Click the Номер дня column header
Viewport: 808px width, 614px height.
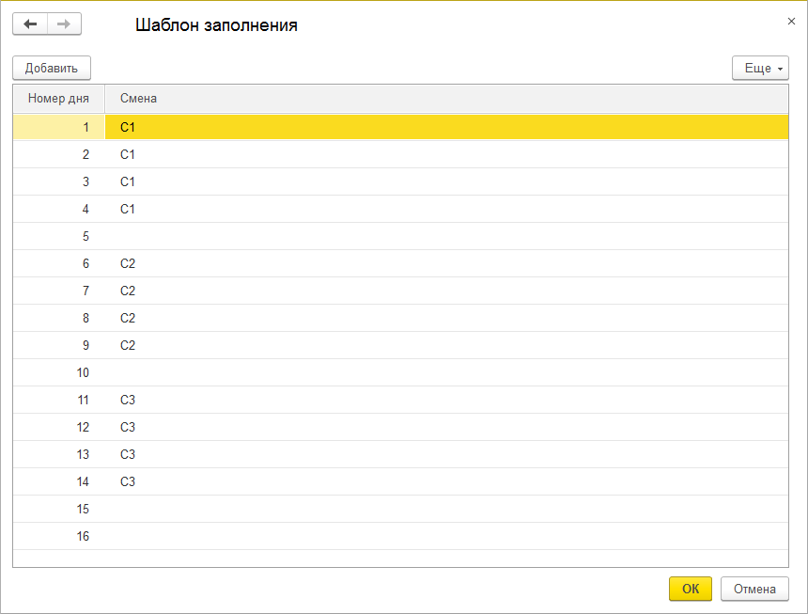(58, 98)
